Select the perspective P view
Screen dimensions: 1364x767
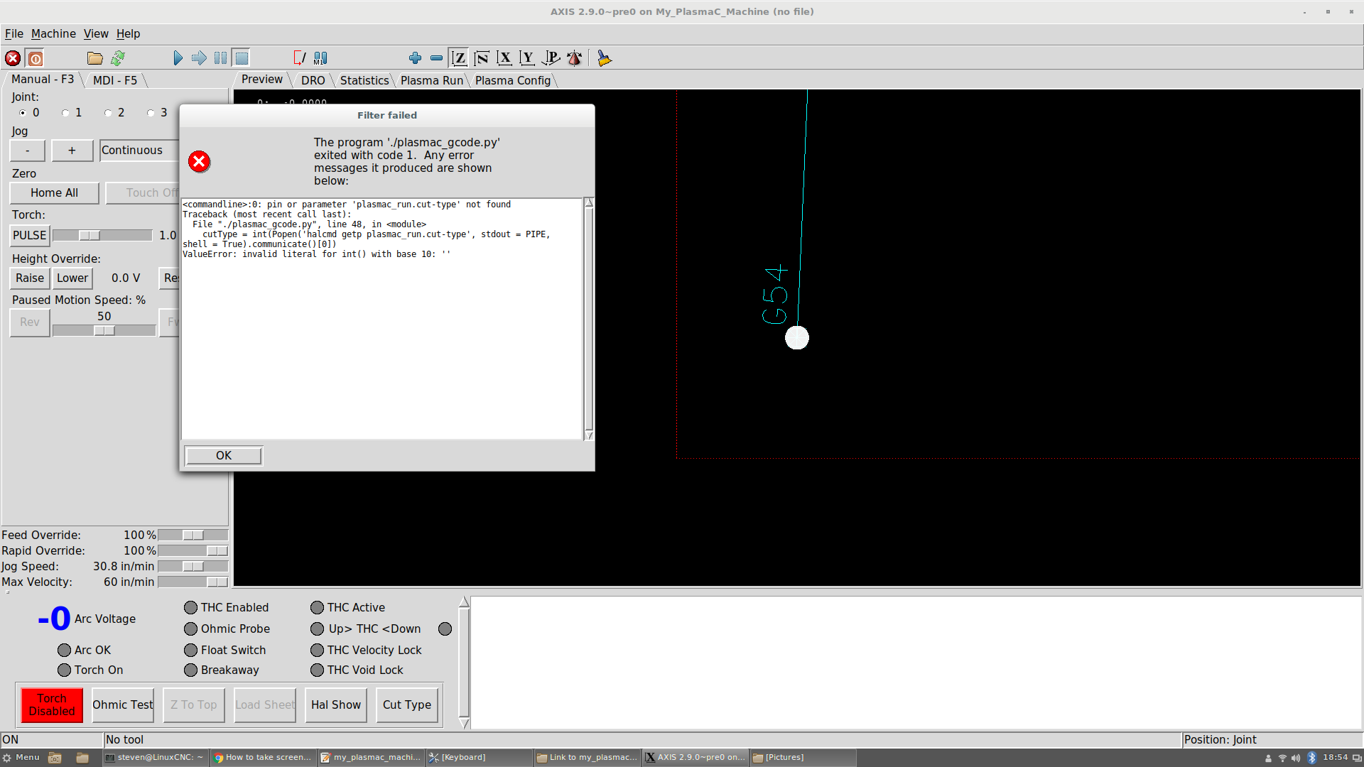pos(551,58)
